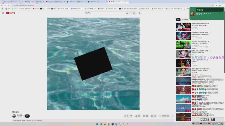
Task: Click the video player area
Action: [93, 64]
